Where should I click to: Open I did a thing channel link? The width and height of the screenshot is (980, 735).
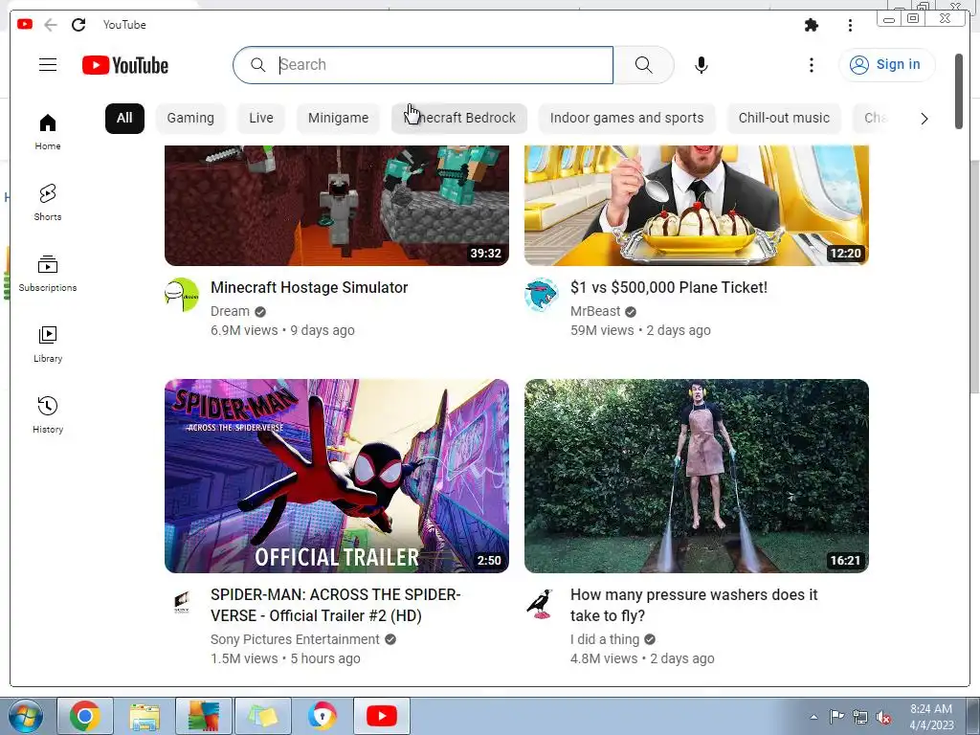pos(605,639)
